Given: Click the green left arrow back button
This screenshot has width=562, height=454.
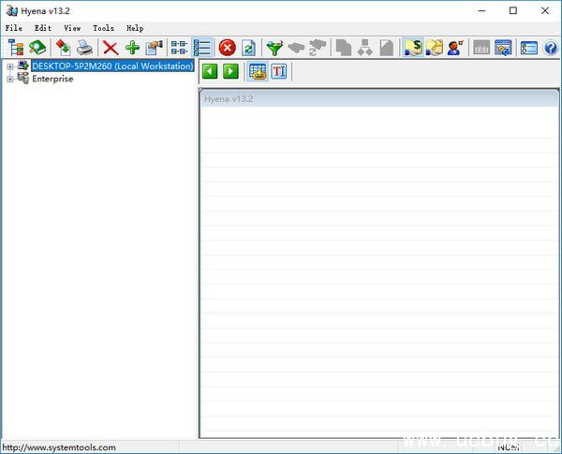Looking at the screenshot, I should click(x=210, y=71).
